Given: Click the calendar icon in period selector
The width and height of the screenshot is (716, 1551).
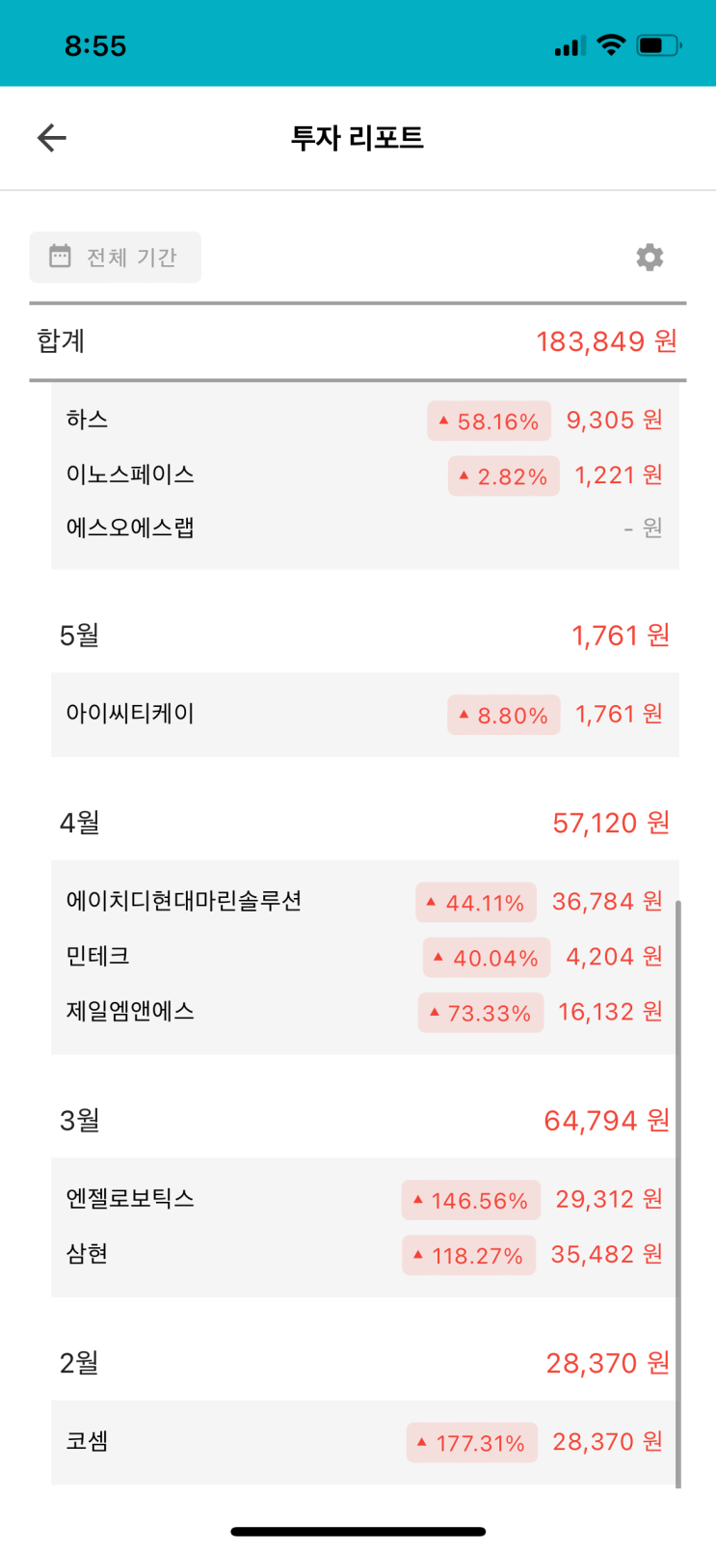Looking at the screenshot, I should pyautogui.click(x=60, y=257).
